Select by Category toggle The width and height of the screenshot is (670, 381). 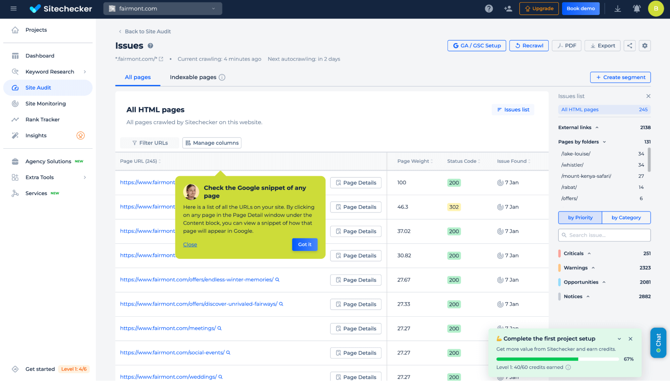click(x=626, y=218)
